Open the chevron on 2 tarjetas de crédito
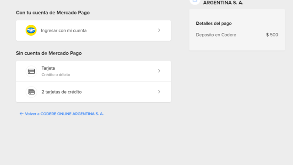 pyautogui.click(x=159, y=92)
